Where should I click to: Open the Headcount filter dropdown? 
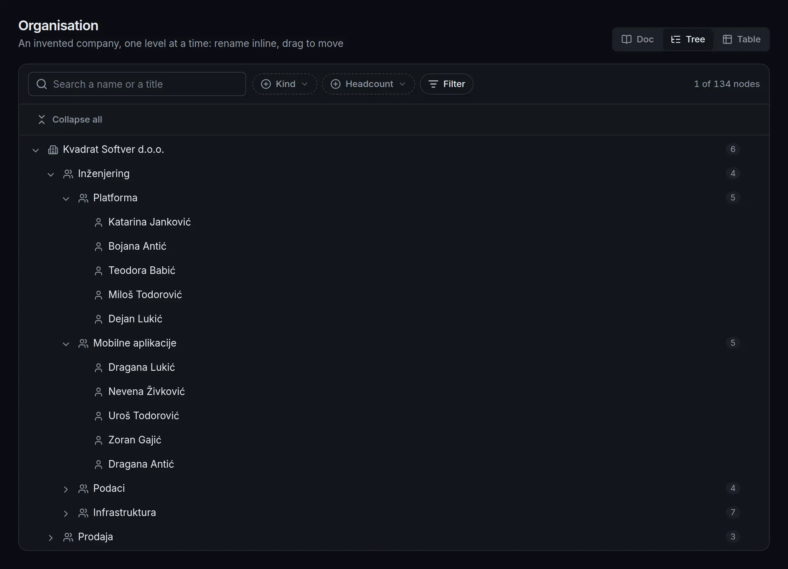coord(368,84)
